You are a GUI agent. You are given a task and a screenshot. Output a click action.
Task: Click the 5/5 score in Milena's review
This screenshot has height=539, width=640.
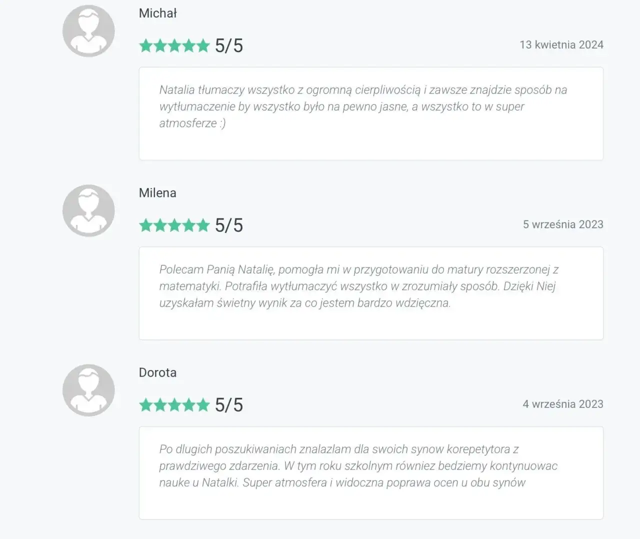(229, 225)
